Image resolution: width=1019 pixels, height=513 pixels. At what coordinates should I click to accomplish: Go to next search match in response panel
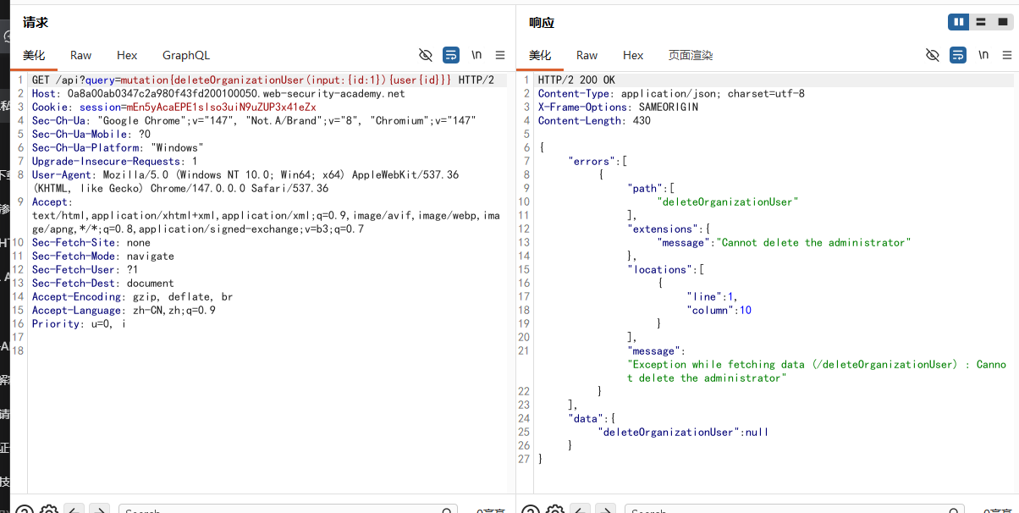point(605,510)
